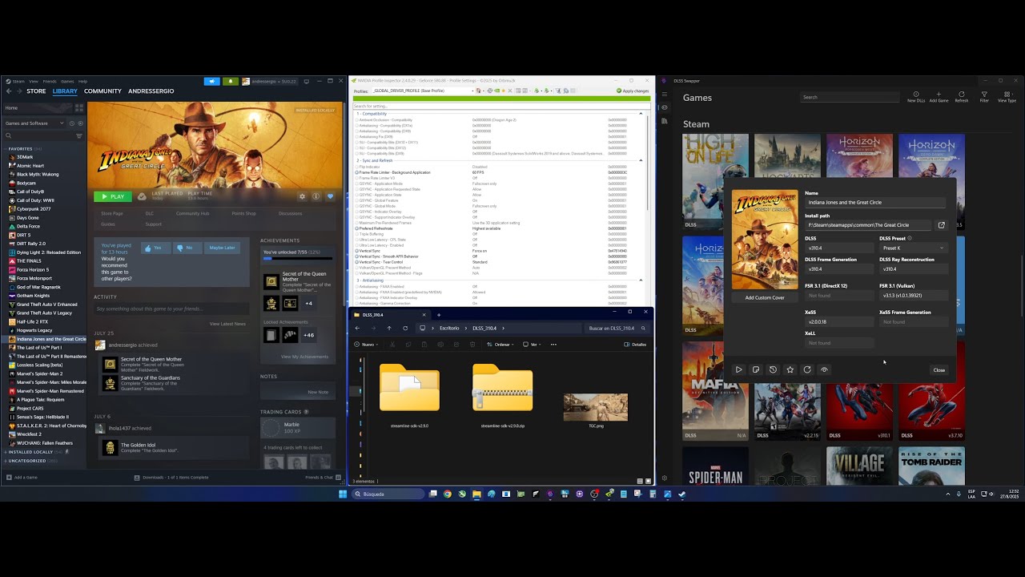The image size is (1025, 577).
Task: Click notes icon in DLSS Swapper dialog
Action: pos(755,369)
